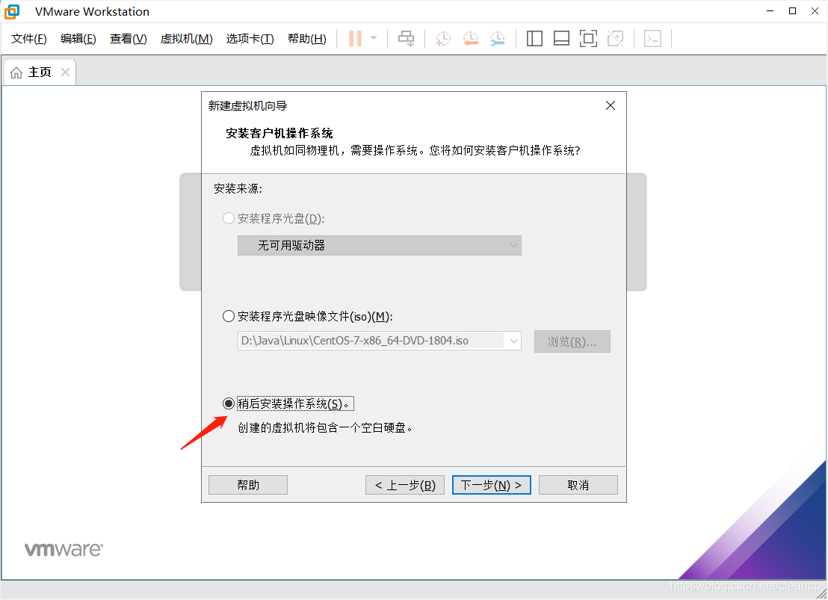Open the 无可用驱动器 drive dropdown
Image resolution: width=828 pixels, height=600 pixels.
tap(379, 246)
